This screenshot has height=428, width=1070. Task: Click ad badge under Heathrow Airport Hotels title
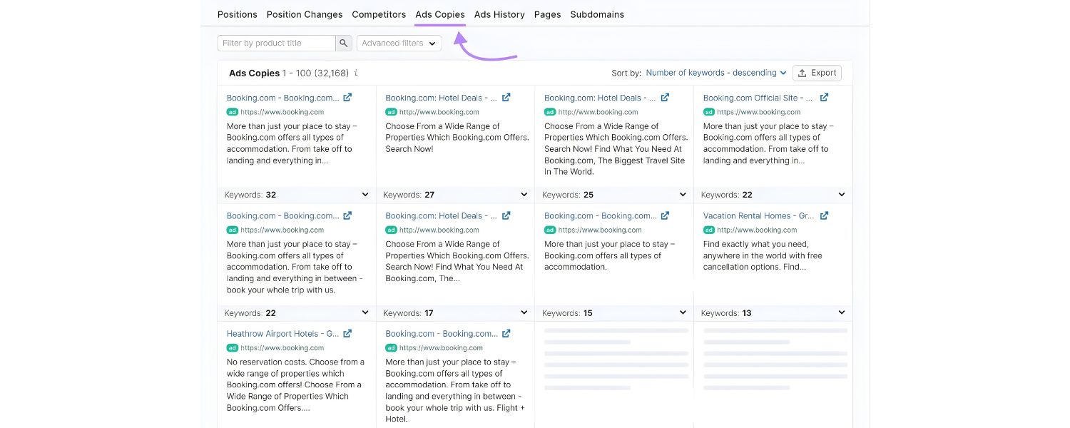(232, 348)
